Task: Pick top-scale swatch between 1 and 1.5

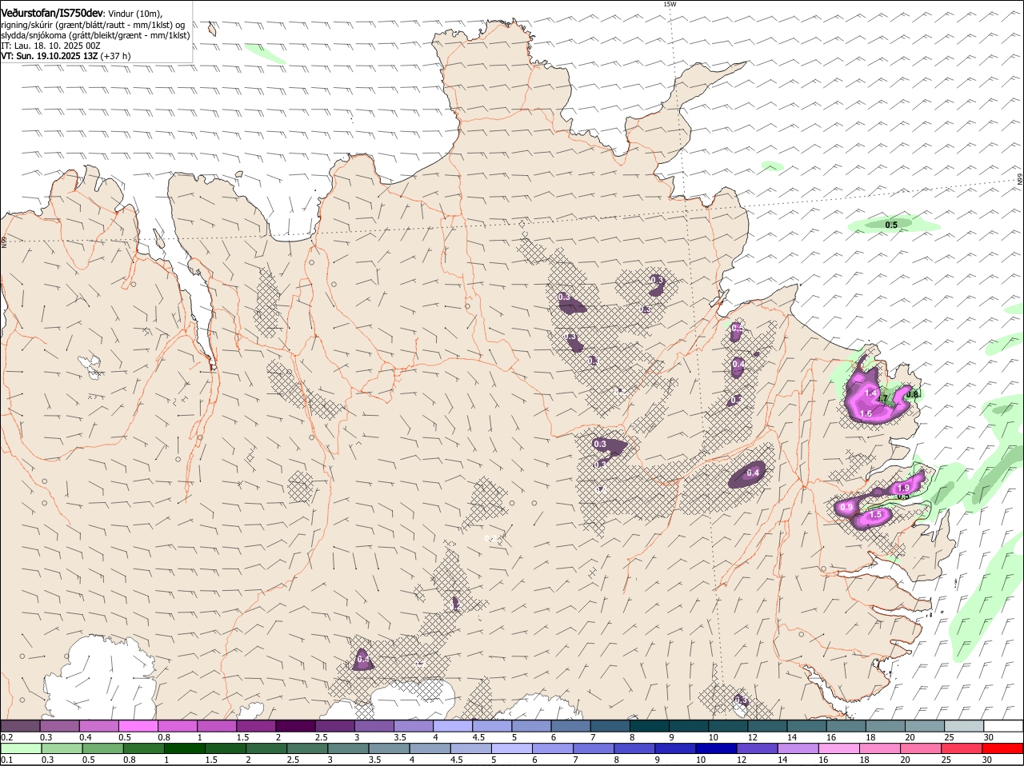Action: tap(217, 725)
